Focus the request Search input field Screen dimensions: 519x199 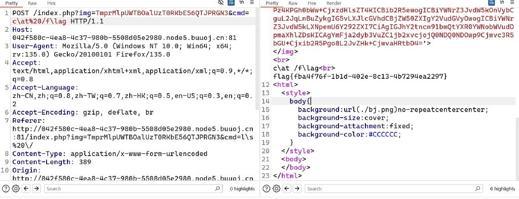[133, 189]
